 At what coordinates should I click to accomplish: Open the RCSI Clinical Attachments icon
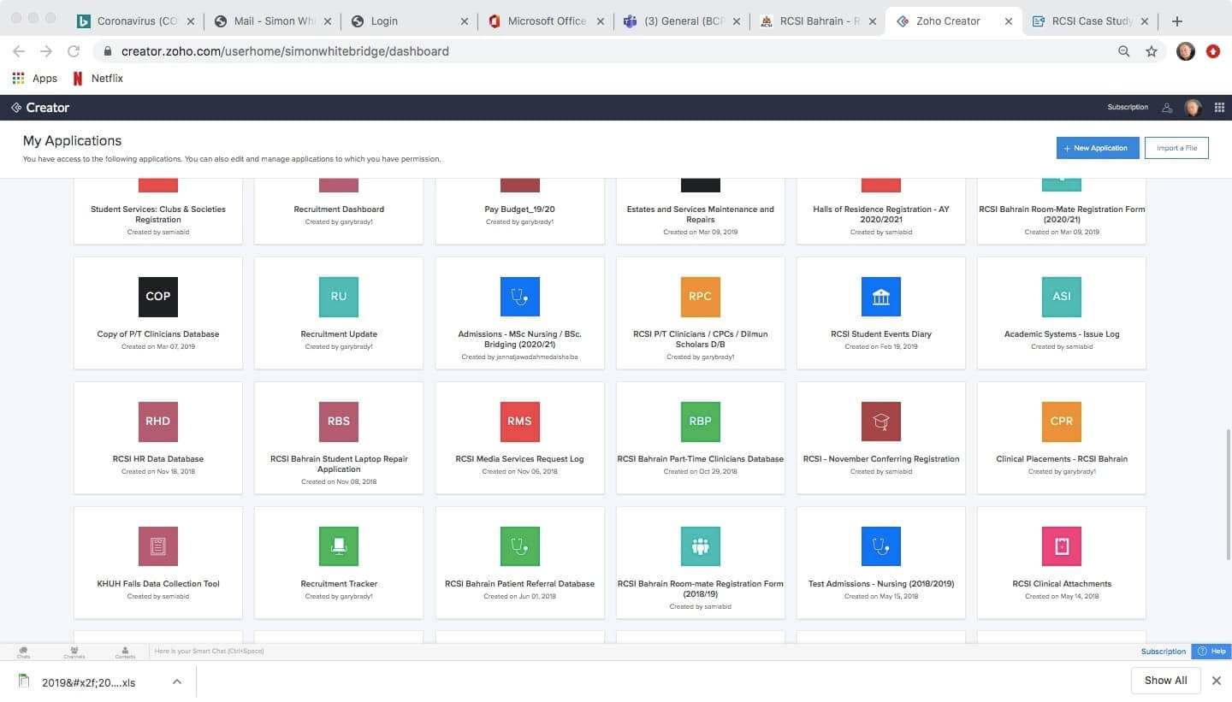(x=1062, y=546)
